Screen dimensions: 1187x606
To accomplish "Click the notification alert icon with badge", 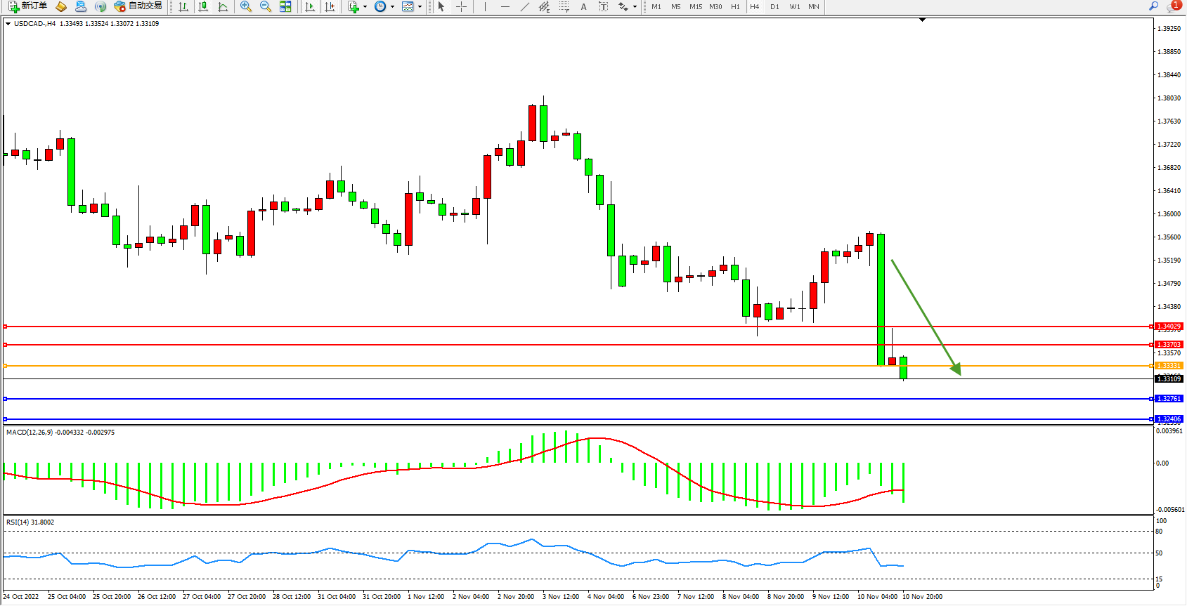I will click(x=1173, y=6).
